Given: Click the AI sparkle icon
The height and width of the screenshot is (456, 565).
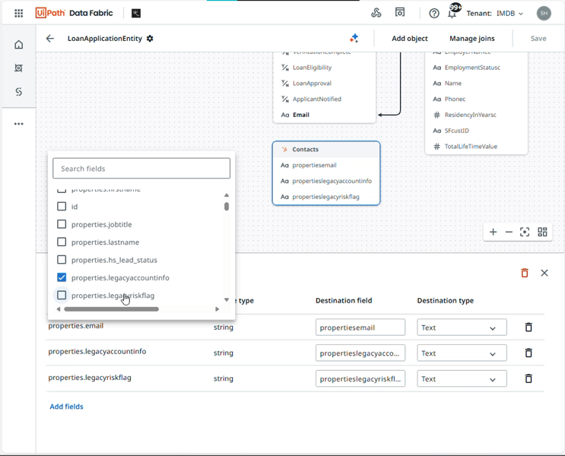Looking at the screenshot, I should tap(354, 38).
